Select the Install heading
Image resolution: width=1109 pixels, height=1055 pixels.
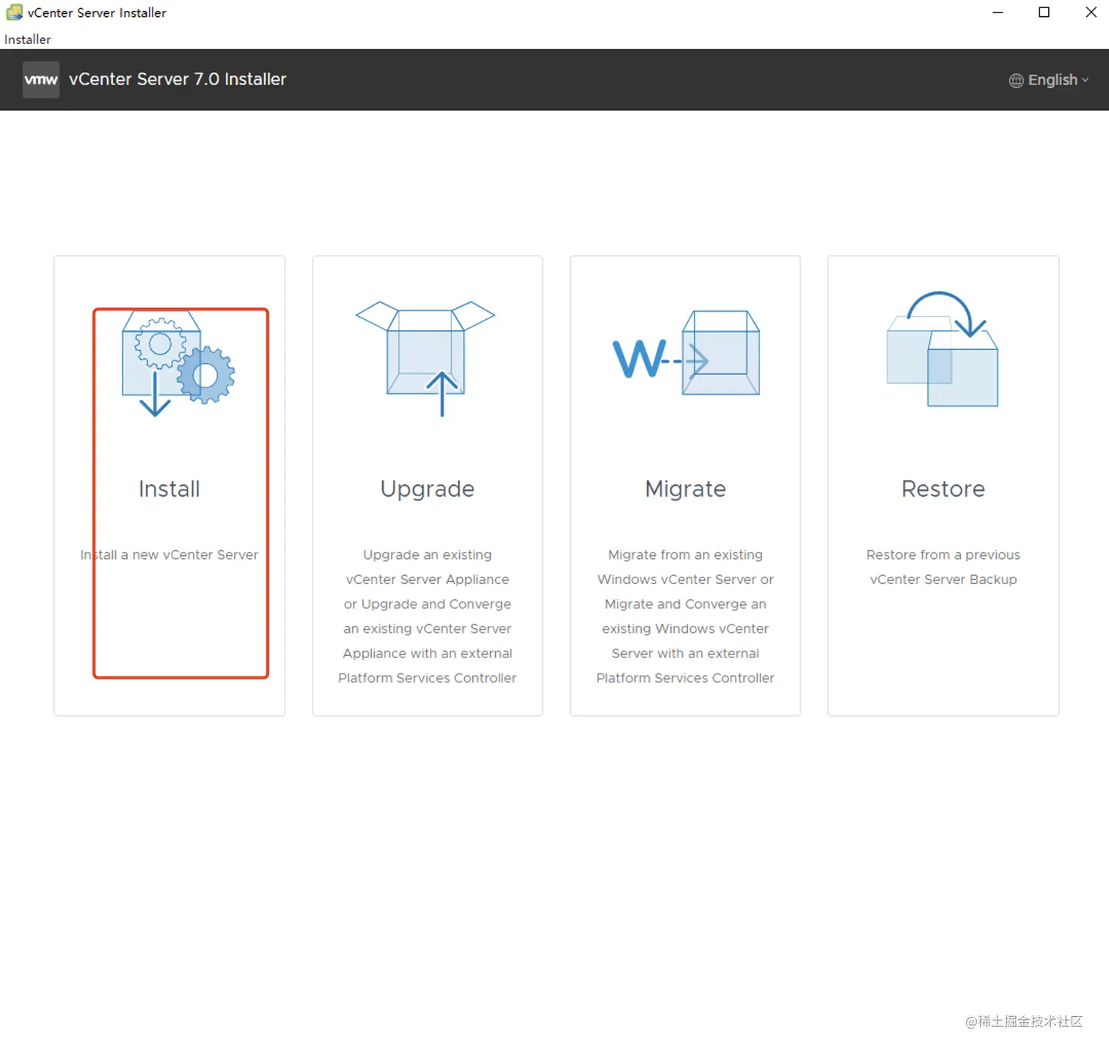[169, 489]
